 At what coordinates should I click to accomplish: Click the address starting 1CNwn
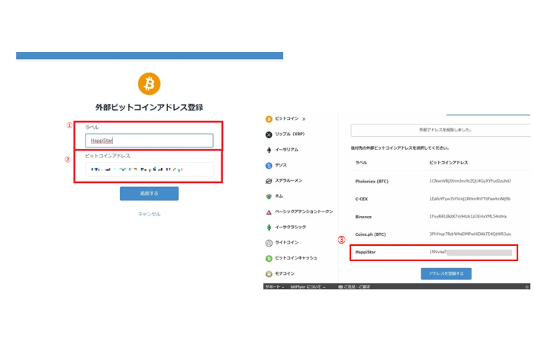[x=470, y=181]
